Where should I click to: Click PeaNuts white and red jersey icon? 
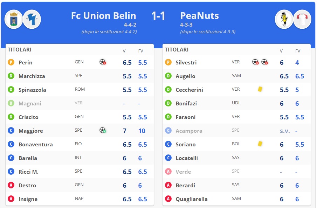(x=302, y=19)
